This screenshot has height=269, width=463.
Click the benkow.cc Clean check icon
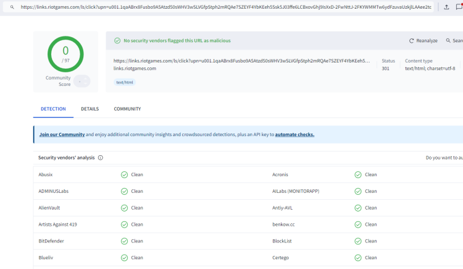click(358, 224)
